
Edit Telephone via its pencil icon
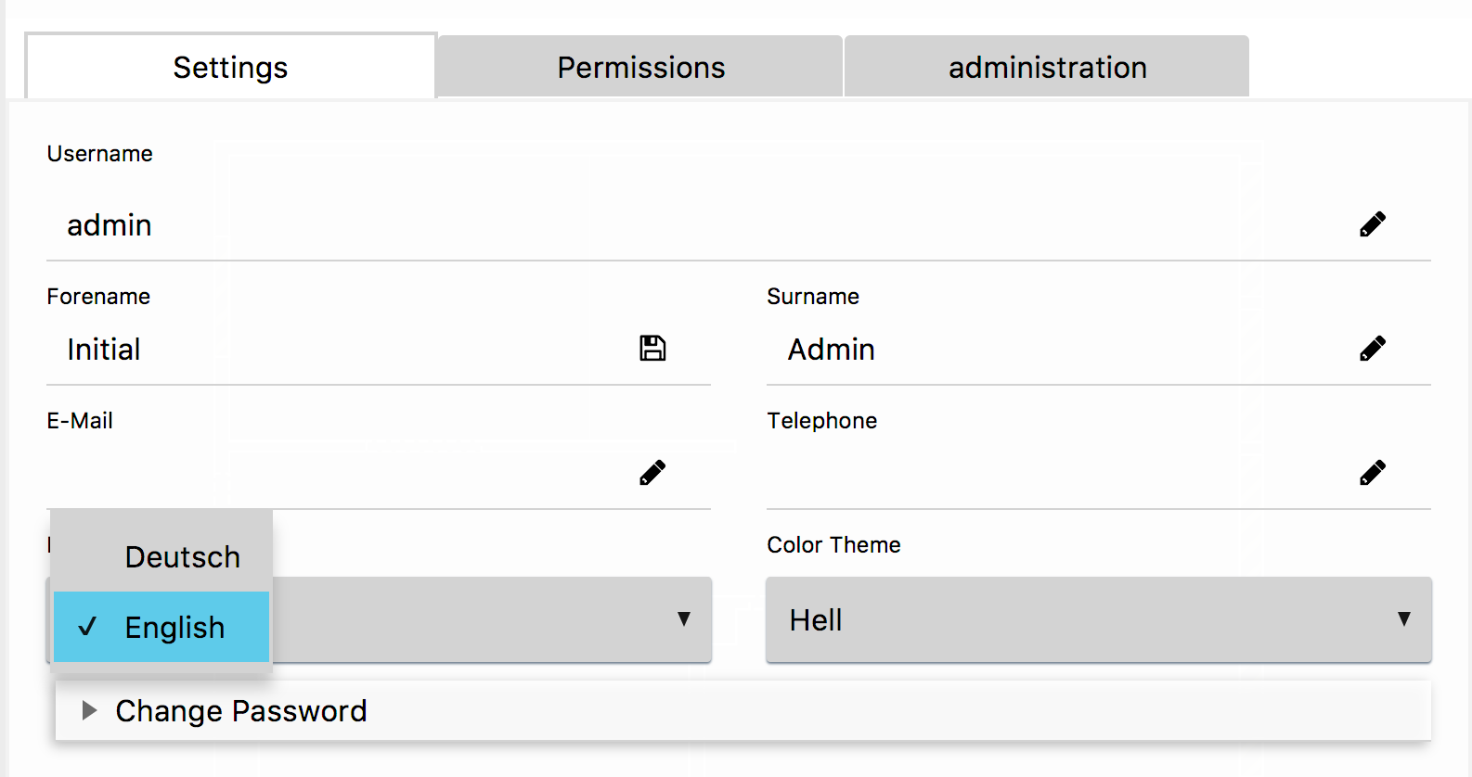pos(1373,473)
